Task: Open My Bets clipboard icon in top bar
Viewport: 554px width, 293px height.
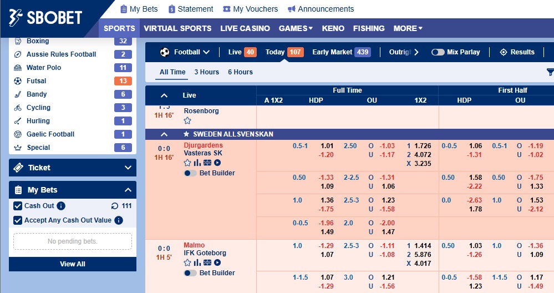Action: (124, 9)
